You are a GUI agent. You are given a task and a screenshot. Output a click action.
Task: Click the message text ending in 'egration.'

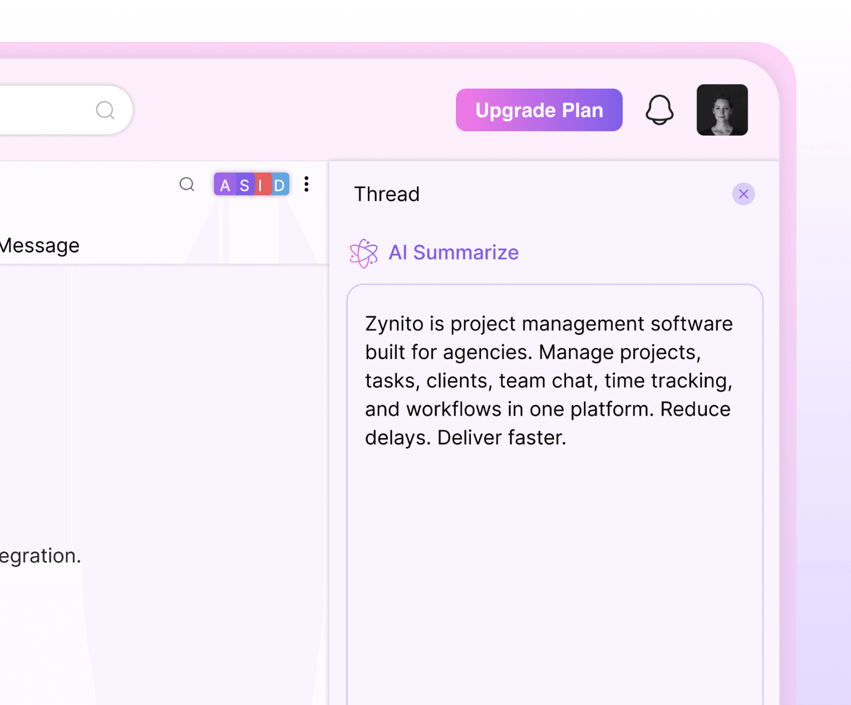point(40,556)
